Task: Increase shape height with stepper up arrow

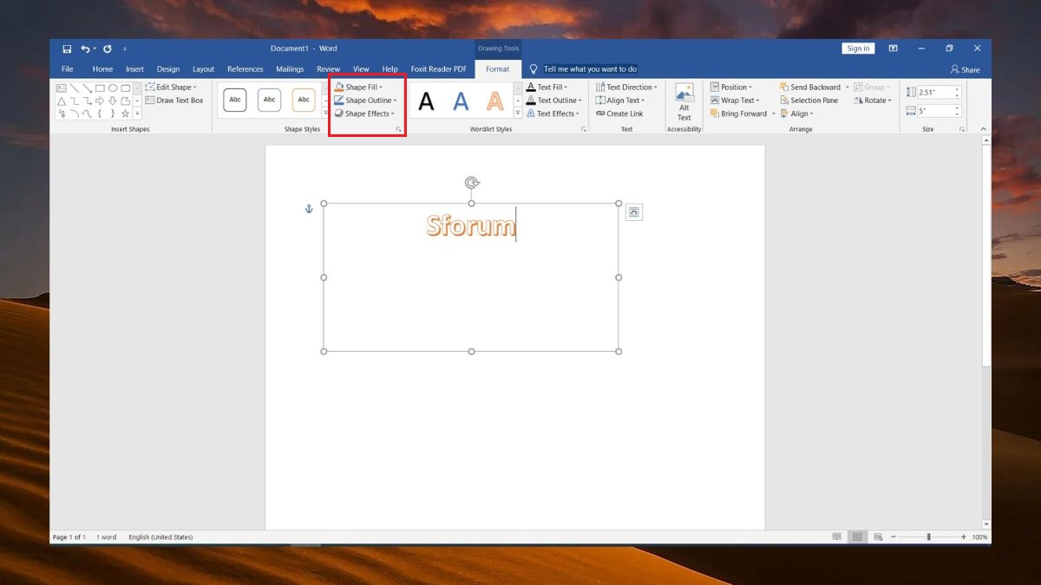Action: [x=958, y=89]
